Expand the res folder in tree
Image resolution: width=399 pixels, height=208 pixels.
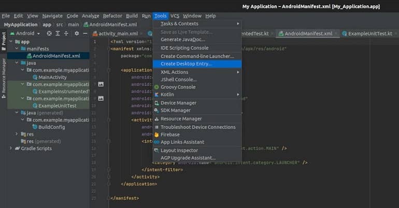pyautogui.click(x=17, y=134)
